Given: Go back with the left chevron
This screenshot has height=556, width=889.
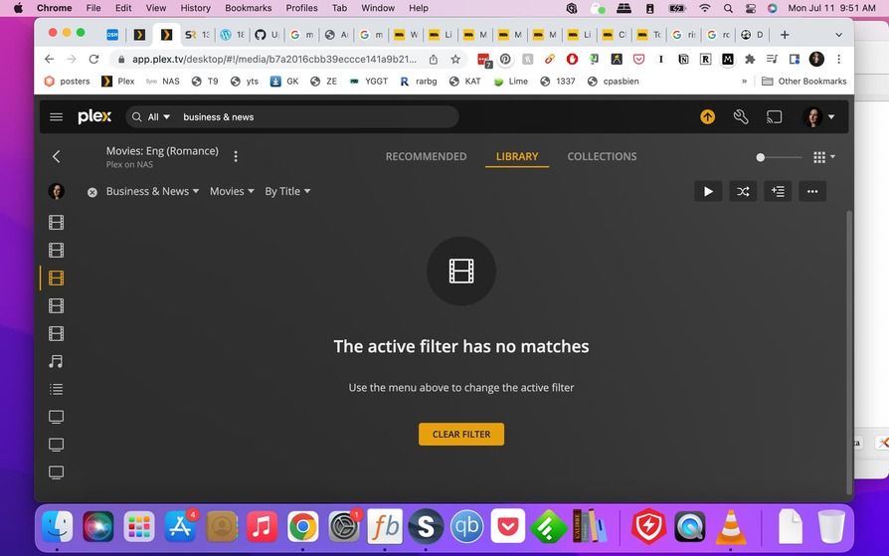Looking at the screenshot, I should (x=56, y=156).
